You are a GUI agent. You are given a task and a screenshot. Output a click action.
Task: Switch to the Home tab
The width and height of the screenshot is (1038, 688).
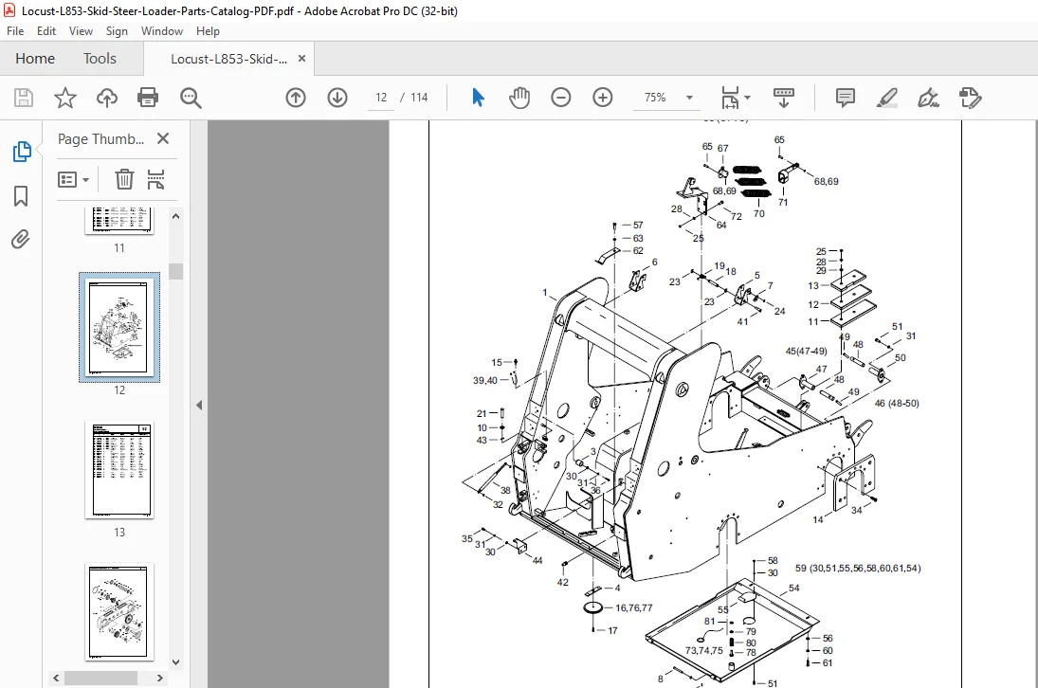(x=35, y=58)
